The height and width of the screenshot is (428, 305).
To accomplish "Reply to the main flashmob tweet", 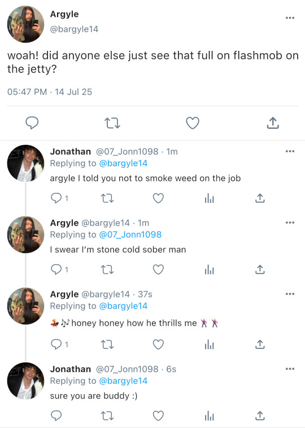I will tap(32, 123).
